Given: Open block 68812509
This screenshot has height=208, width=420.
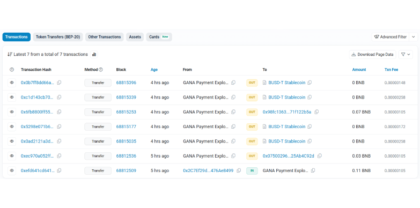Looking at the screenshot, I should click(126, 170).
